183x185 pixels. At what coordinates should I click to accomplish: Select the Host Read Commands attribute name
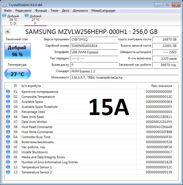37,127
